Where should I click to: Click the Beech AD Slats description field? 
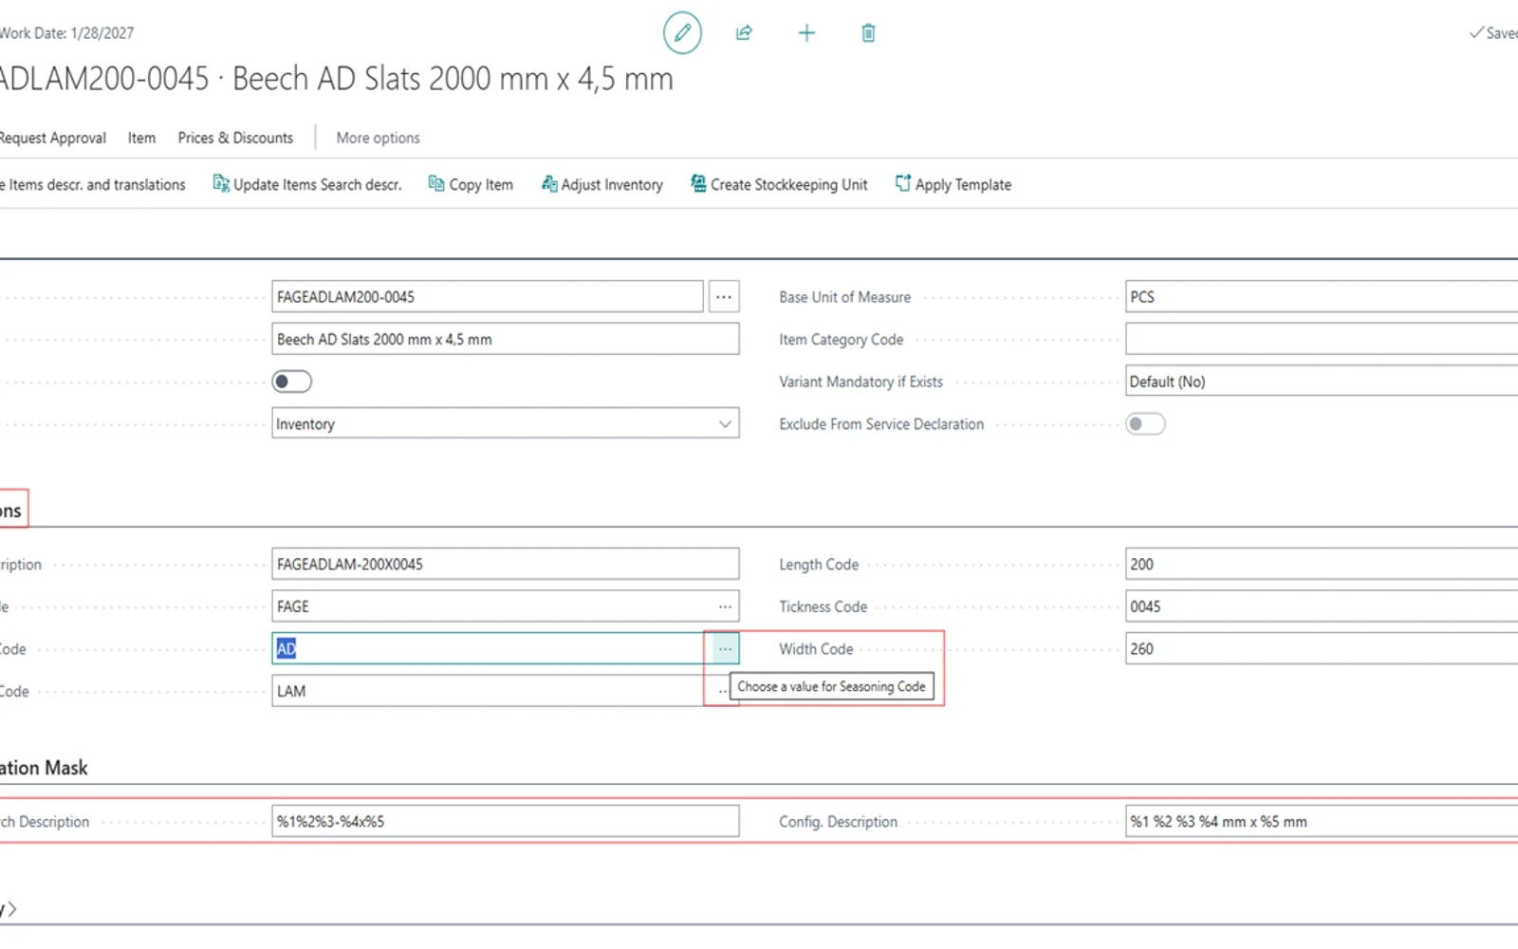click(506, 339)
